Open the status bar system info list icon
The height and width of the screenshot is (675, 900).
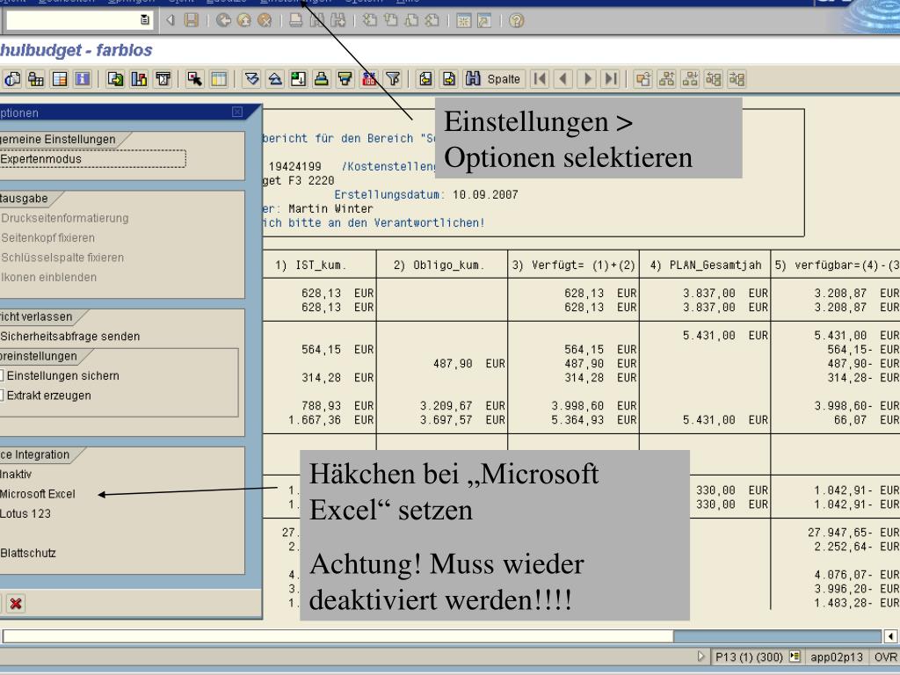point(795,656)
